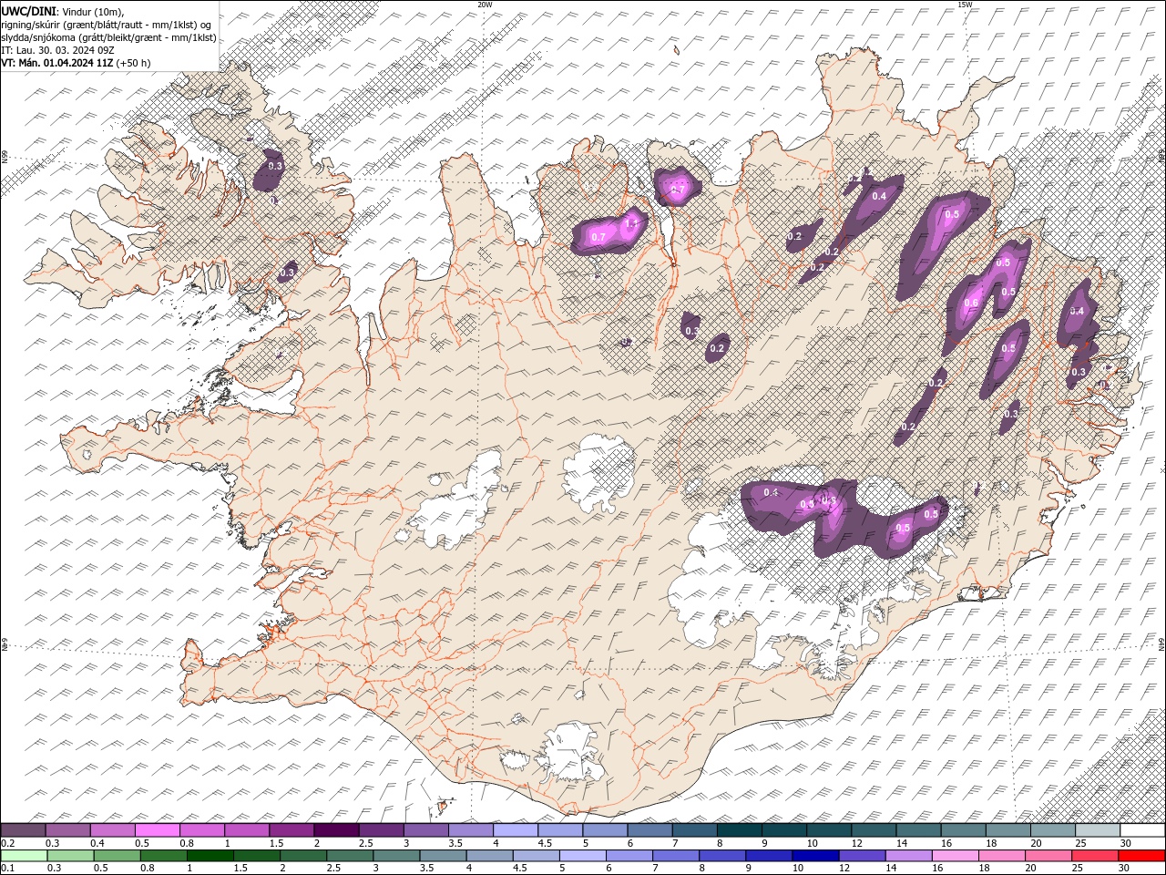Click the "(+50 h)" forecast offset text
This screenshot has width=1166, height=875.
coord(133,63)
